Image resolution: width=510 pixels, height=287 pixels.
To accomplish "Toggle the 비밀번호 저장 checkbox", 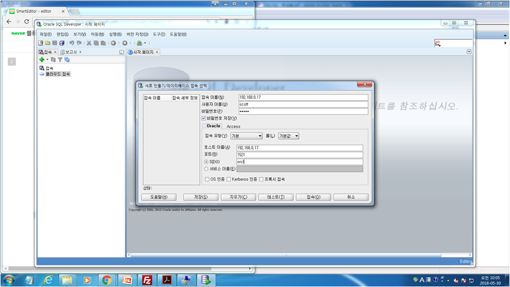I will (x=204, y=118).
